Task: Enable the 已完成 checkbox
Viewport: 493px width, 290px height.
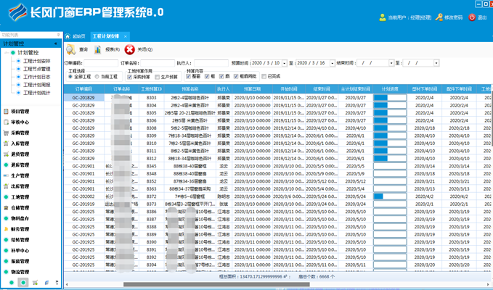Action: point(264,76)
